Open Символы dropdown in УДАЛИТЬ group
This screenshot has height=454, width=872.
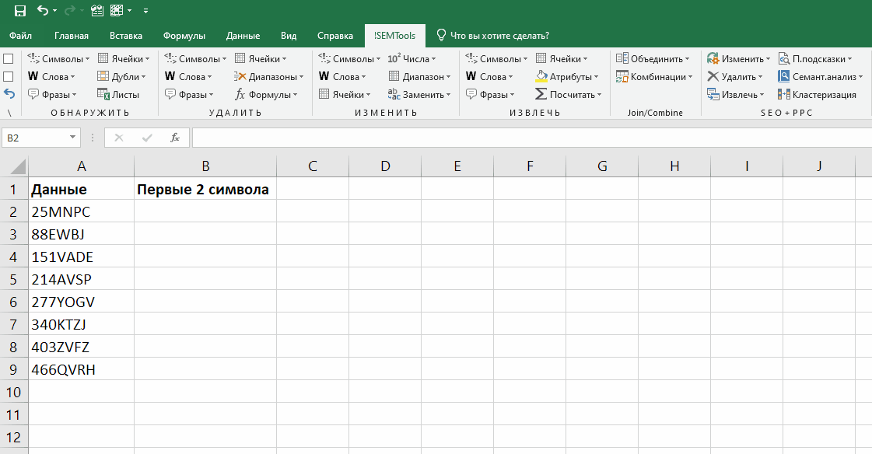coord(195,59)
